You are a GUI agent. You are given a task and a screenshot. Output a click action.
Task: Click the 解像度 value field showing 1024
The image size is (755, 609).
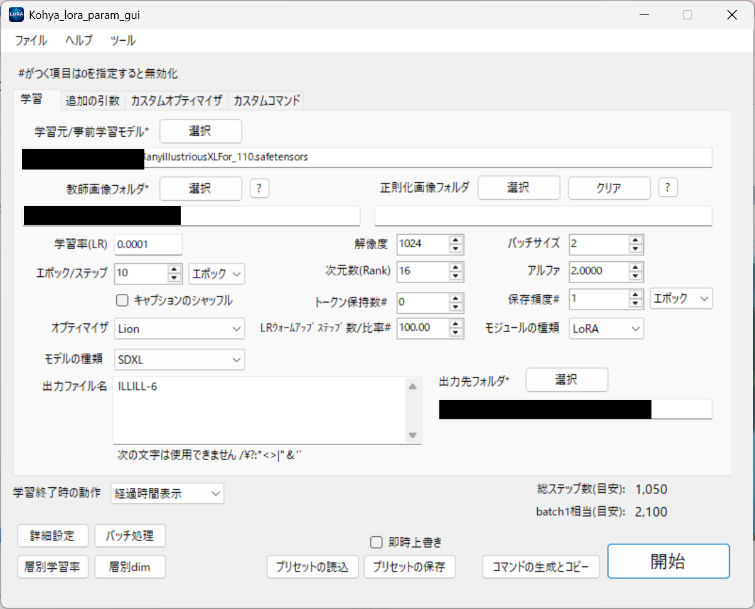[x=423, y=244]
